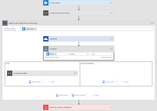Select the Condition step icon
This screenshot has width=157, height=111.
46,49
